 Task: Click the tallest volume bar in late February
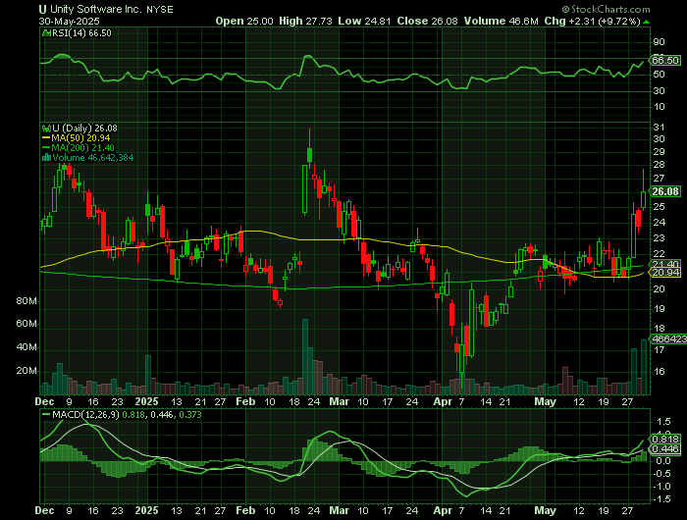point(305,356)
